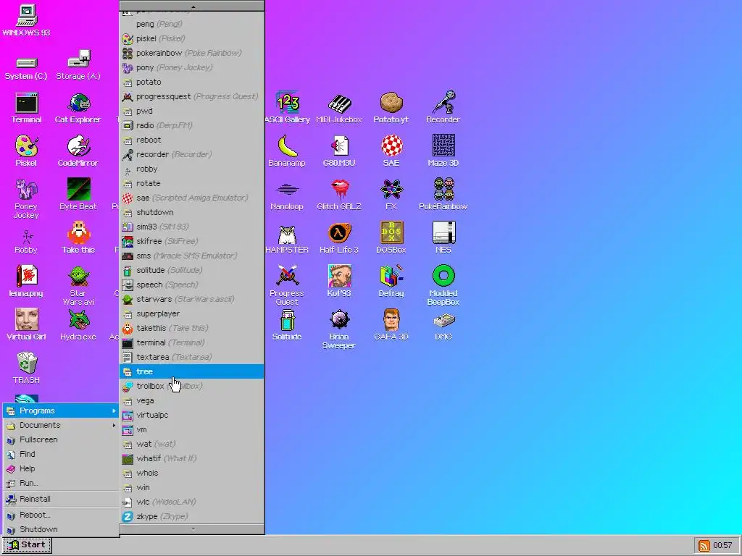Open Storage (A:) drive icon
Viewport: 742px width, 556px height.
[78, 64]
